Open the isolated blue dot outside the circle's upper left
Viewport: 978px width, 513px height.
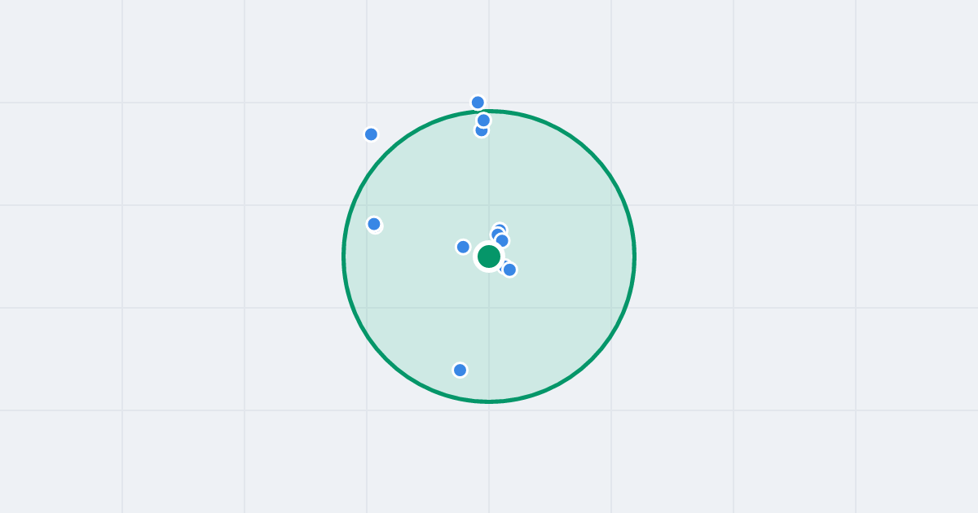(x=371, y=134)
